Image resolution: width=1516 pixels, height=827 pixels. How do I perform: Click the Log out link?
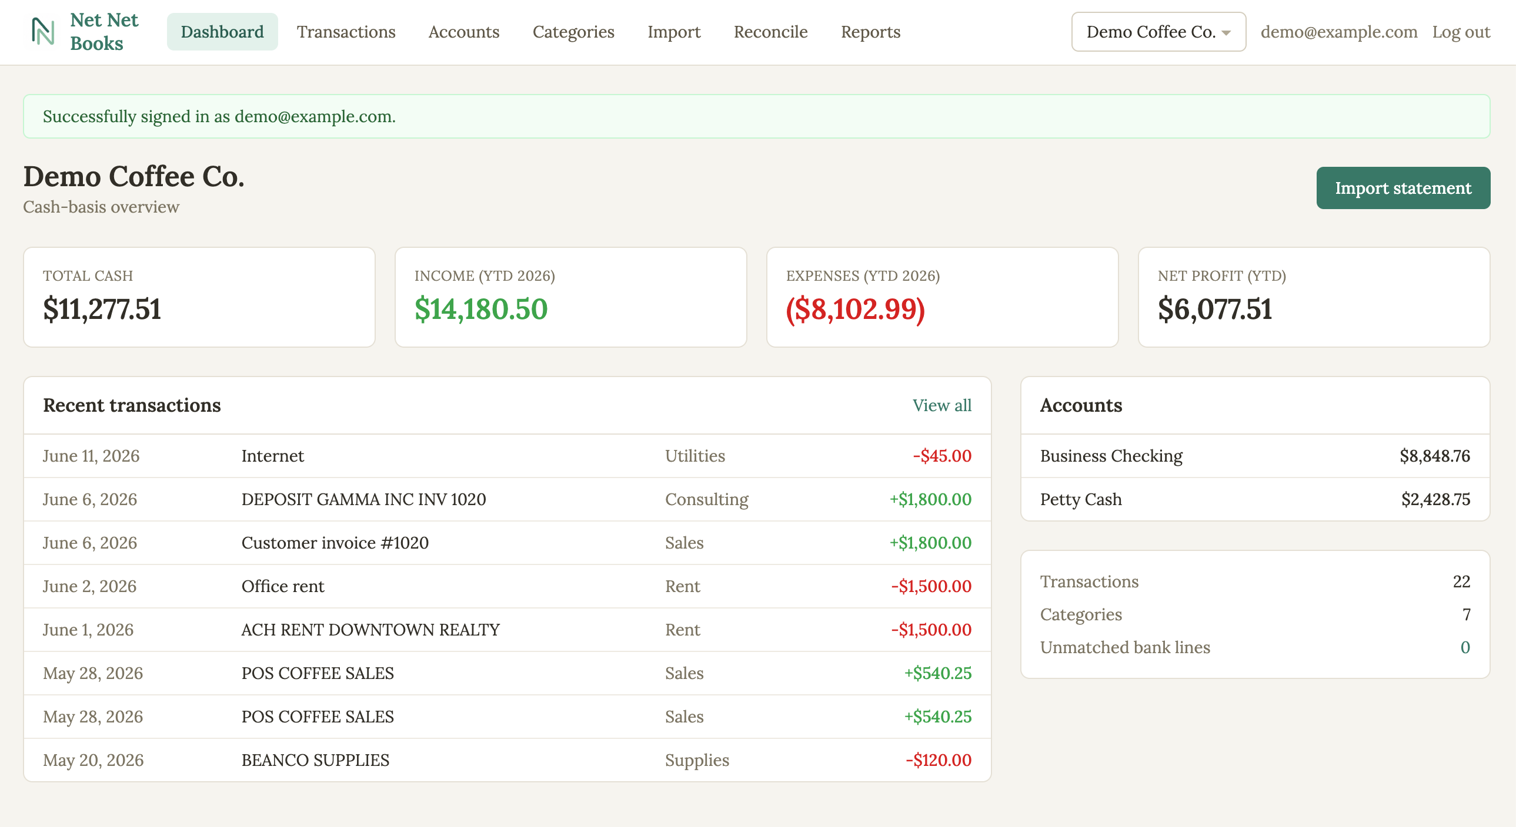coord(1461,32)
